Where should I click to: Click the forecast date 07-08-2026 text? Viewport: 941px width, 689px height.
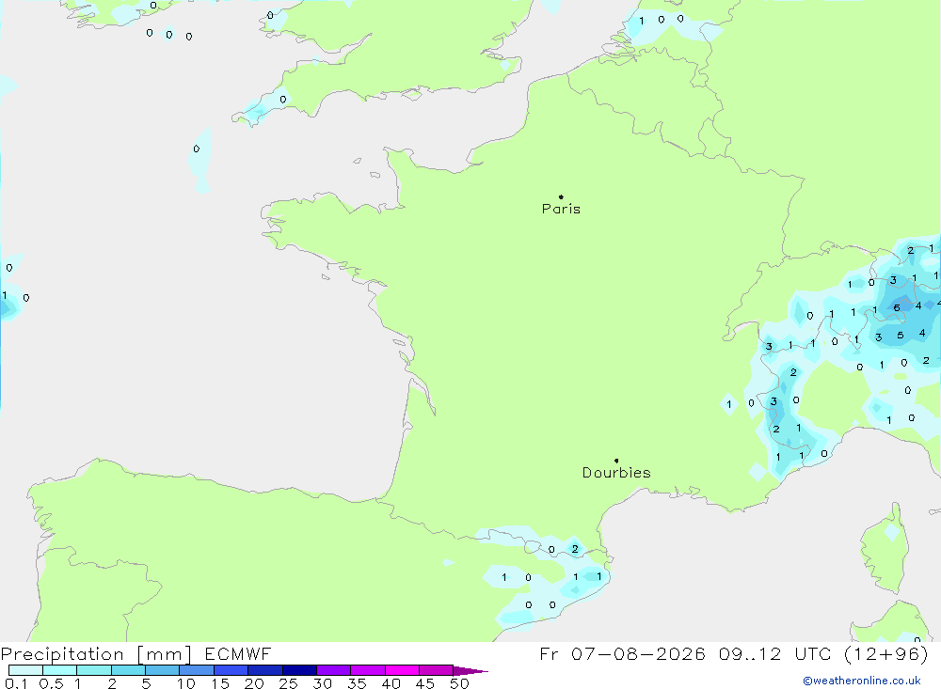pyautogui.click(x=638, y=653)
